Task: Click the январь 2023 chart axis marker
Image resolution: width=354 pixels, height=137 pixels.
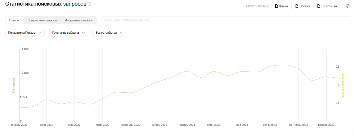Action: [x=187, y=125]
